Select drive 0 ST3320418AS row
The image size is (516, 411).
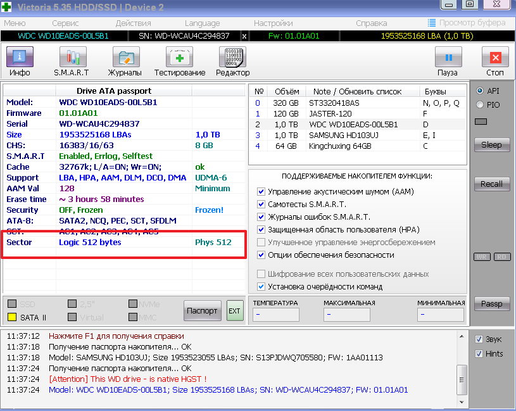click(x=358, y=103)
